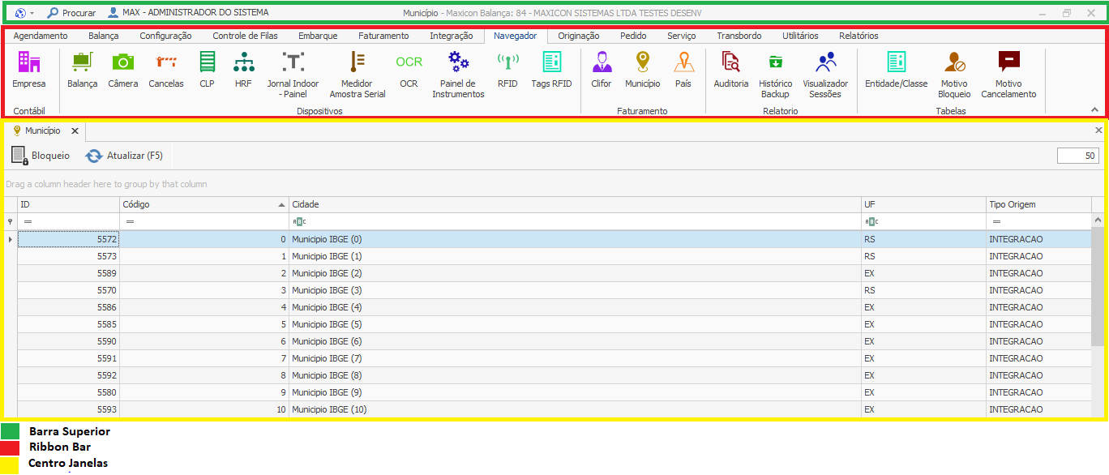Sort by the Cidade column header
The image size is (1109, 475).
pyautogui.click(x=576, y=204)
